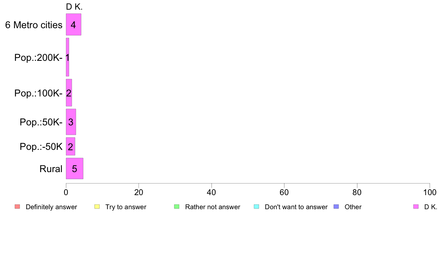
Task: Select the Rural bar showing 5
Action: tap(75, 168)
